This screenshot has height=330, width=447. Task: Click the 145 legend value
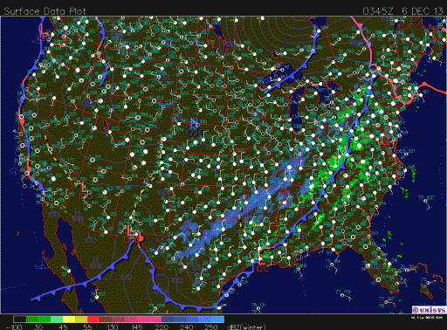136,327
